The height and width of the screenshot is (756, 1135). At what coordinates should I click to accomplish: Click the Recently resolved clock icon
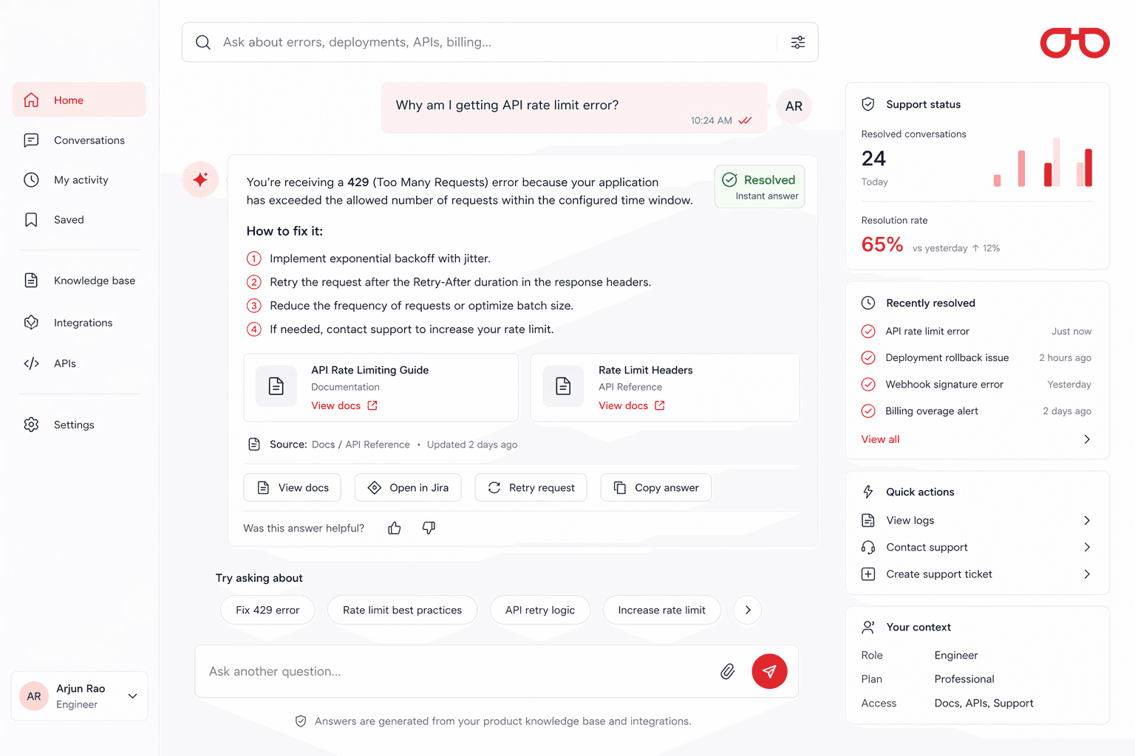(868, 303)
